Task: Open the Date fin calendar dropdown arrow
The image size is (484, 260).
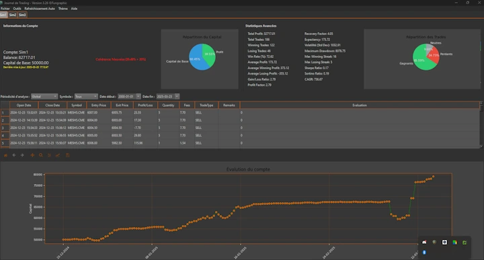Action: point(177,97)
